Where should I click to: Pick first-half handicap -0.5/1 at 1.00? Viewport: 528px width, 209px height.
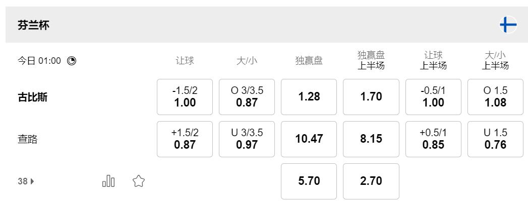click(x=433, y=97)
